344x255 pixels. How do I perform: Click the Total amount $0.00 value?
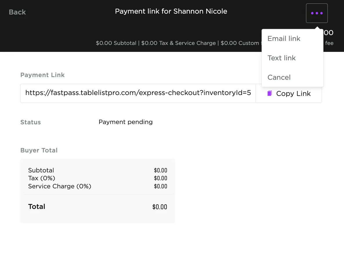[x=160, y=207]
